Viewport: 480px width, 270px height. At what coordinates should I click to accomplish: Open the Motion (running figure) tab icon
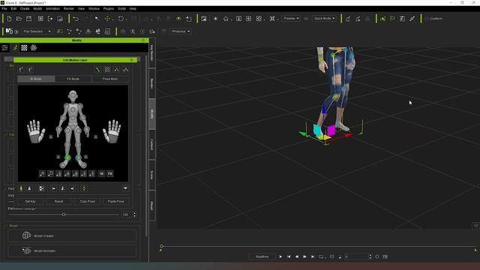[15, 48]
